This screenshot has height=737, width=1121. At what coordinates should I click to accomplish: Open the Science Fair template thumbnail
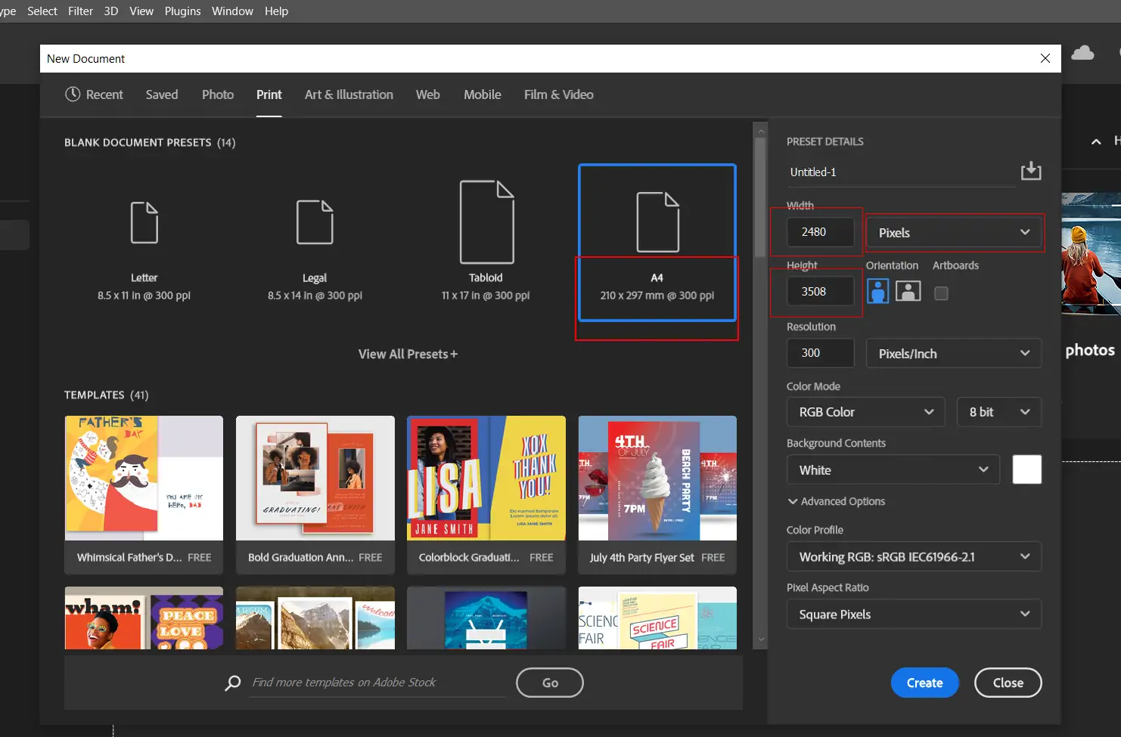pyautogui.click(x=657, y=618)
